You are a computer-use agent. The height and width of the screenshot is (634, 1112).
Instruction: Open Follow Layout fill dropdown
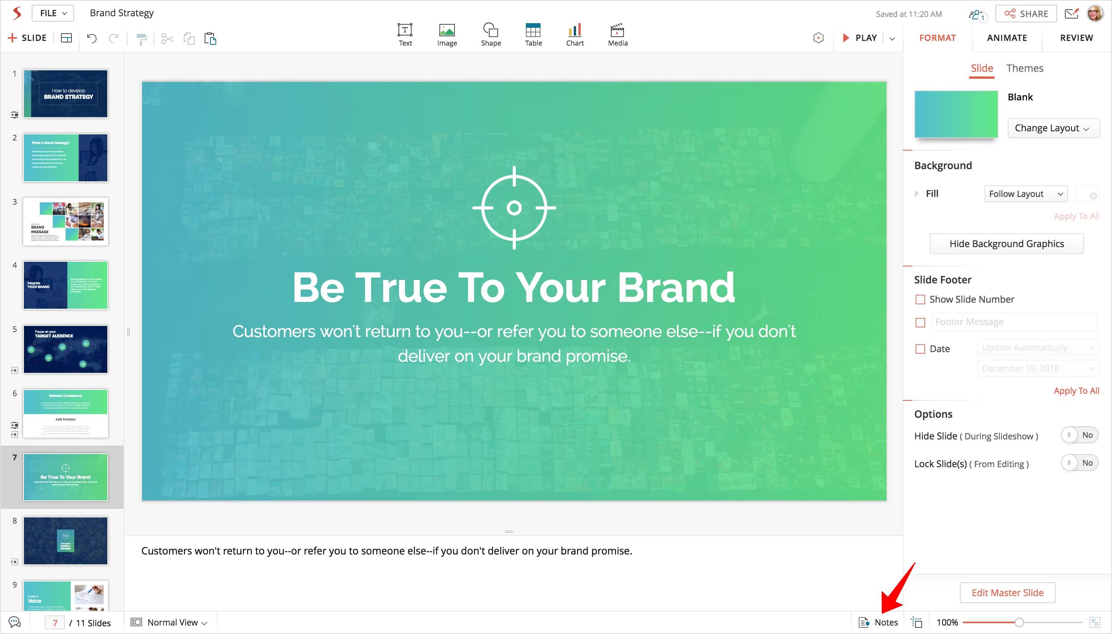pos(1026,194)
